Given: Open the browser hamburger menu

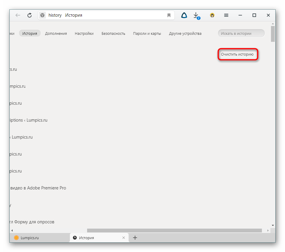Looking at the screenshot, I should [226, 15].
